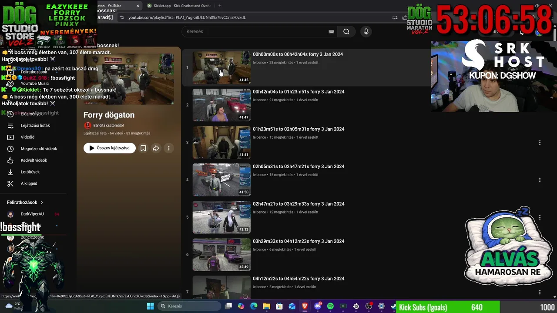Open video 04h12m22s to 04h54m22s forry

[299, 279]
